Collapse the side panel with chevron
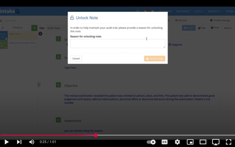 (39, 85)
